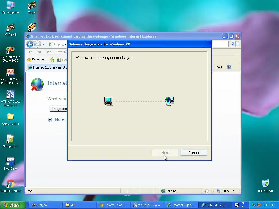Open the 100% zoom level dropdown arrow
This screenshot has height=209, width=279.
coord(233,191)
